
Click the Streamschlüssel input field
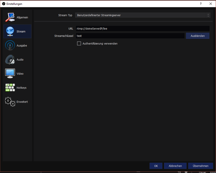[x=130, y=36]
